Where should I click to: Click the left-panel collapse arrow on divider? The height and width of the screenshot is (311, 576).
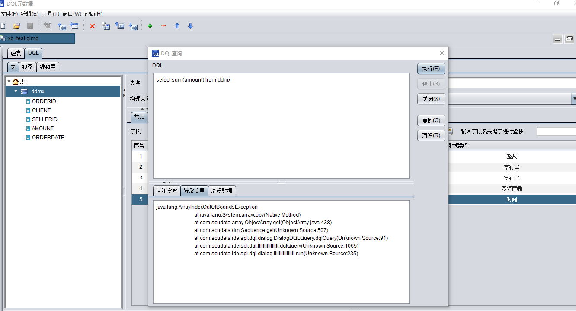[x=124, y=90]
